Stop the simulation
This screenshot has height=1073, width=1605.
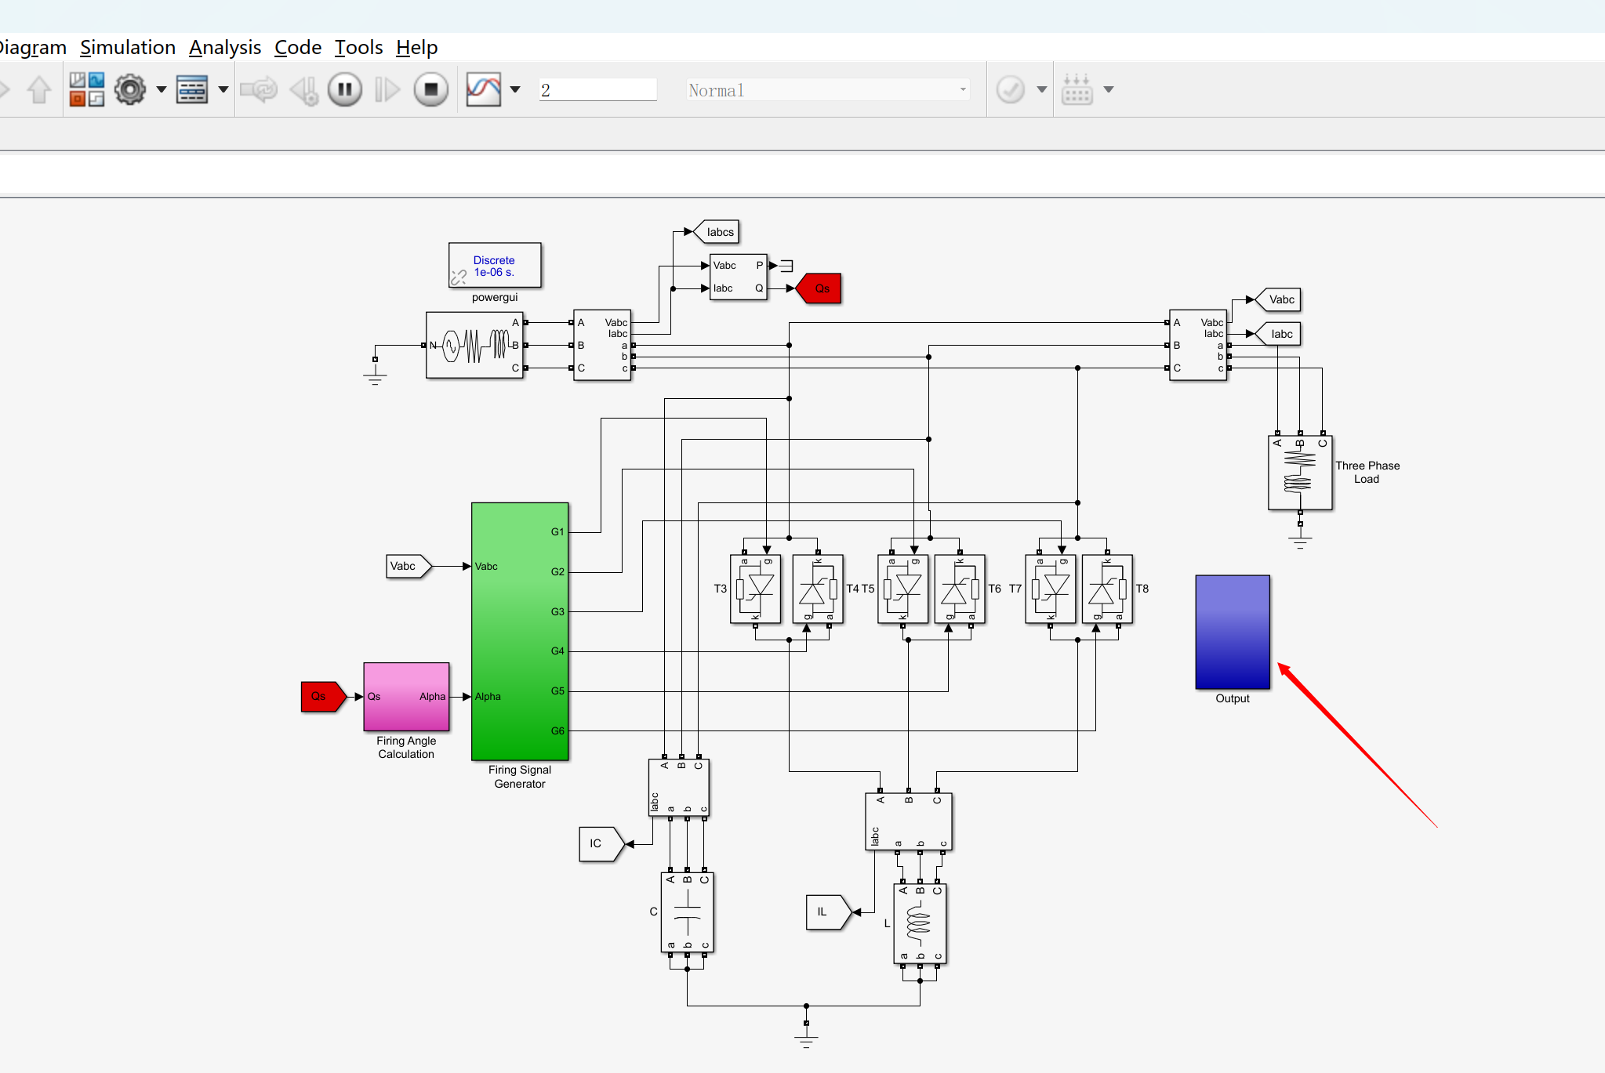(430, 89)
